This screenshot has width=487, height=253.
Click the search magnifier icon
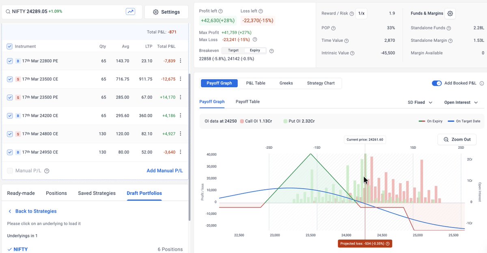8,12
